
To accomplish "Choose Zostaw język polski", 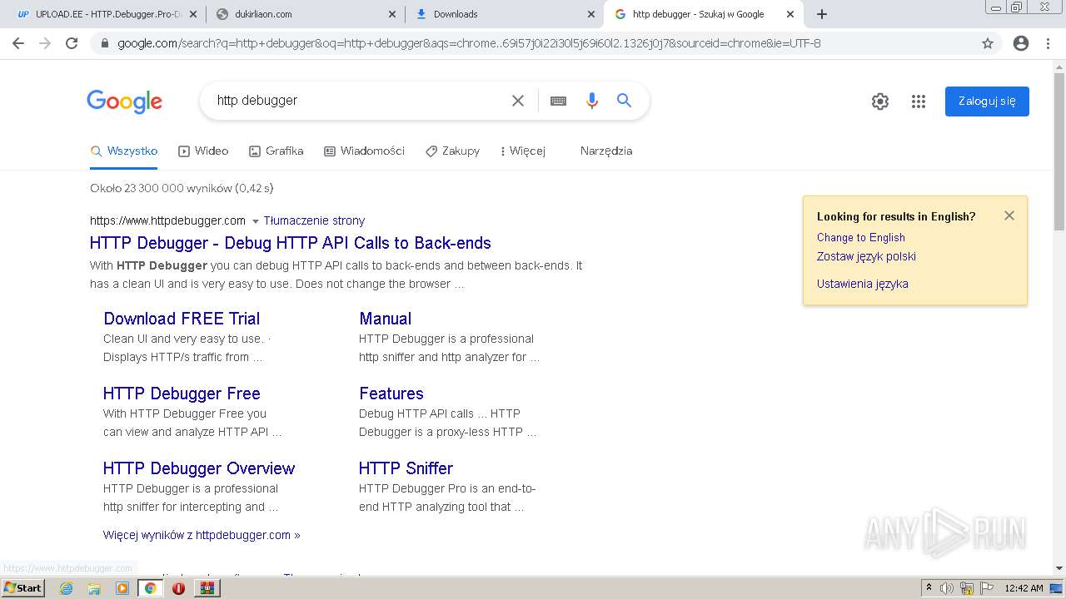I will [x=866, y=256].
